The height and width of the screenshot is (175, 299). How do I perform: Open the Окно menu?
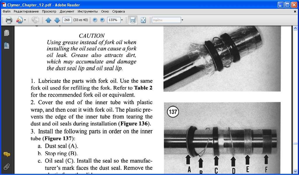(105, 11)
